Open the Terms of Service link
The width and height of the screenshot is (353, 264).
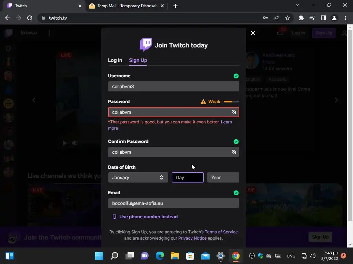click(x=221, y=232)
